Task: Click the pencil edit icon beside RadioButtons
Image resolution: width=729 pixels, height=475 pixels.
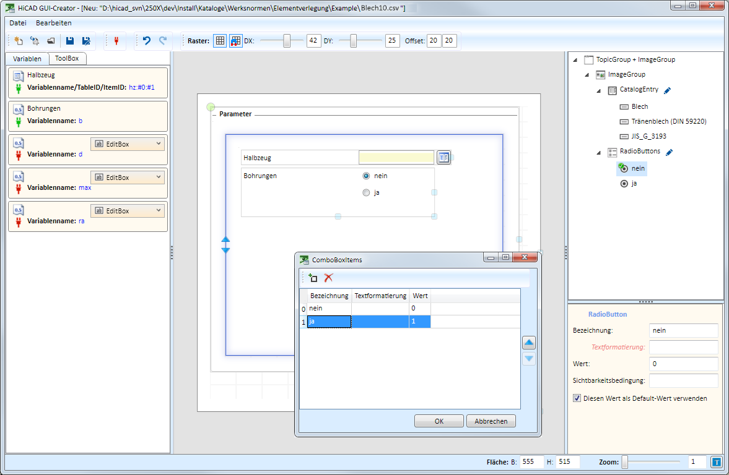Action: pos(669,152)
